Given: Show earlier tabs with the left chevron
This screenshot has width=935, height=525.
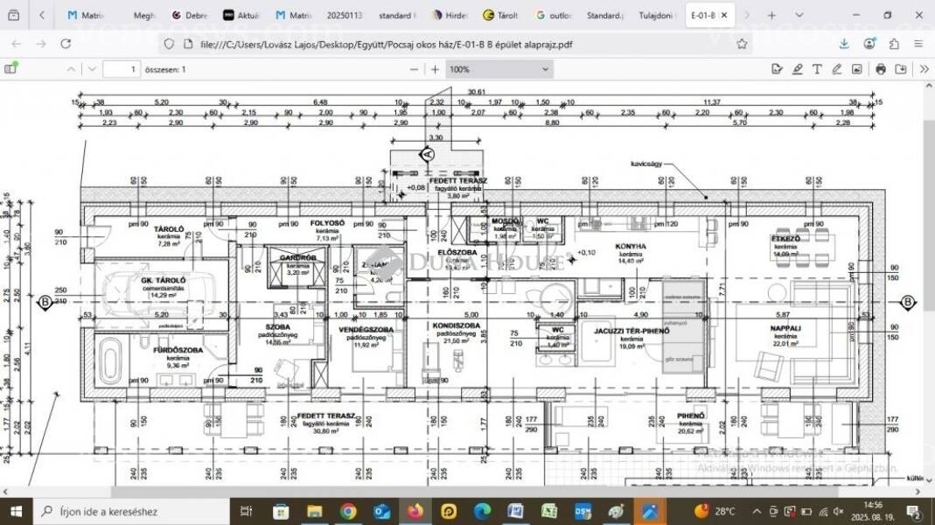Looking at the screenshot, I should [42, 16].
